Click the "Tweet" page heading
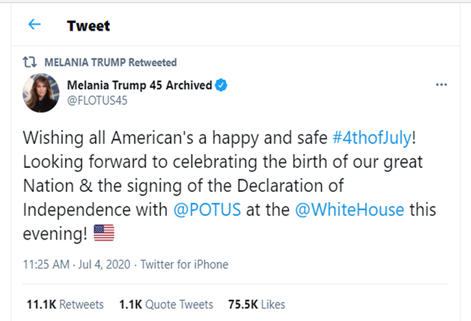The width and height of the screenshot is (471, 321). (88, 26)
